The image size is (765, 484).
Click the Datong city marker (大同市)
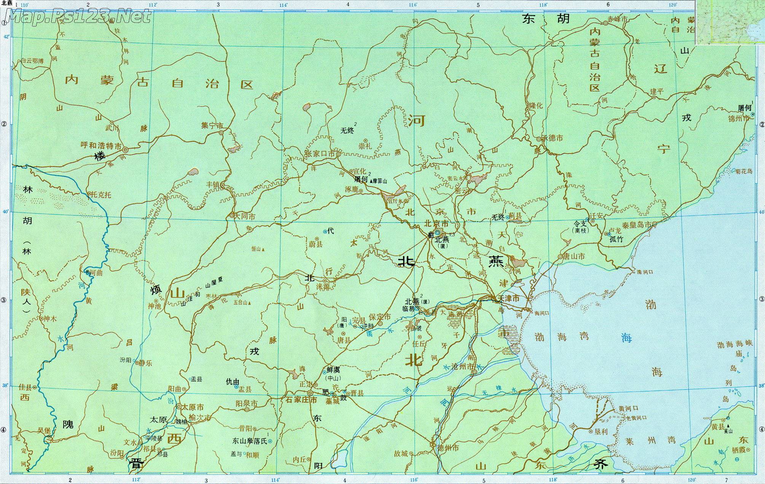pyautogui.click(x=232, y=216)
